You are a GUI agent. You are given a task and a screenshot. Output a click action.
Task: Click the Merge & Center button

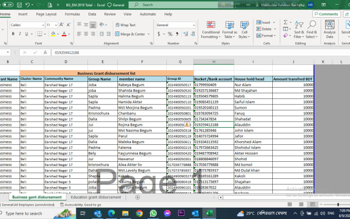tap(130, 34)
